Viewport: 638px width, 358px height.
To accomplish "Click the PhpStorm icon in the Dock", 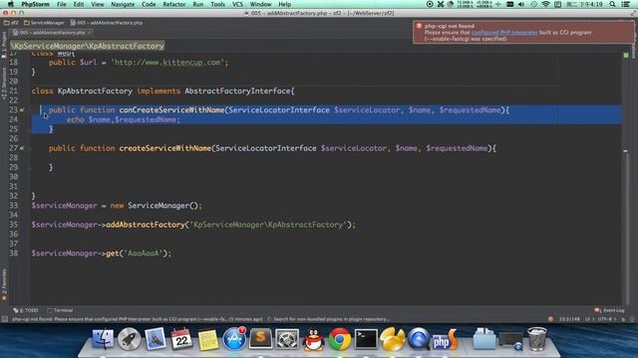I will click(445, 339).
